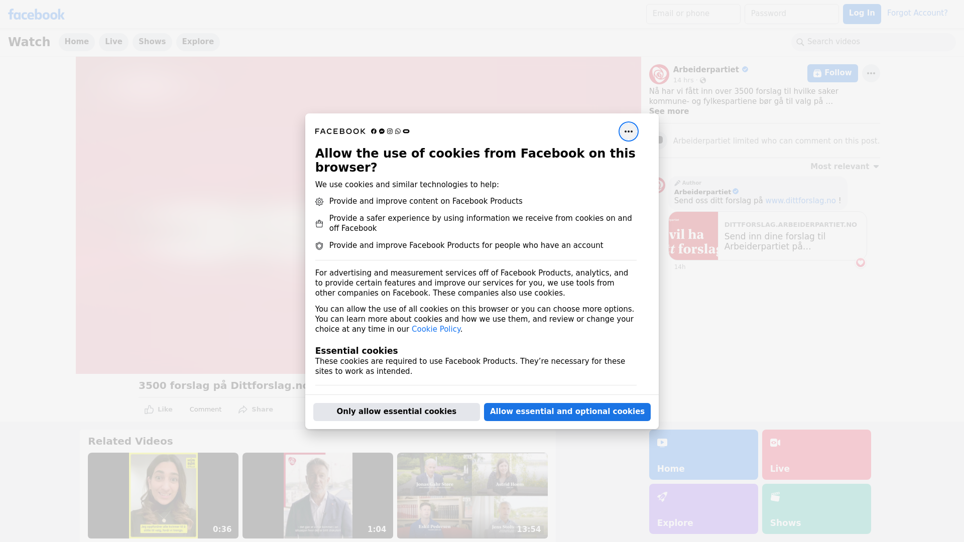This screenshot has height=542, width=964.
Task: Open the dittforslag.arbeiderpartiet.no link preview card
Action: pos(767,236)
